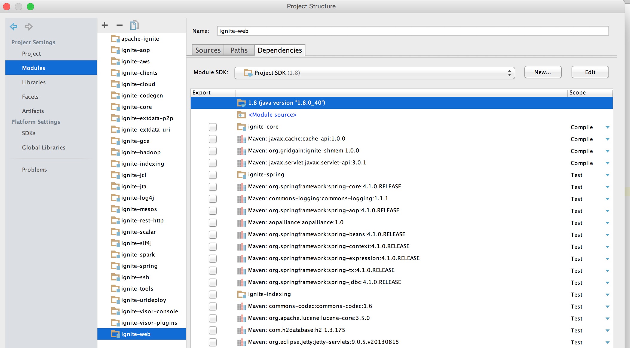Select the ignite-hadoop module folder icon
Viewport: 630px width, 348px height.
pos(115,152)
